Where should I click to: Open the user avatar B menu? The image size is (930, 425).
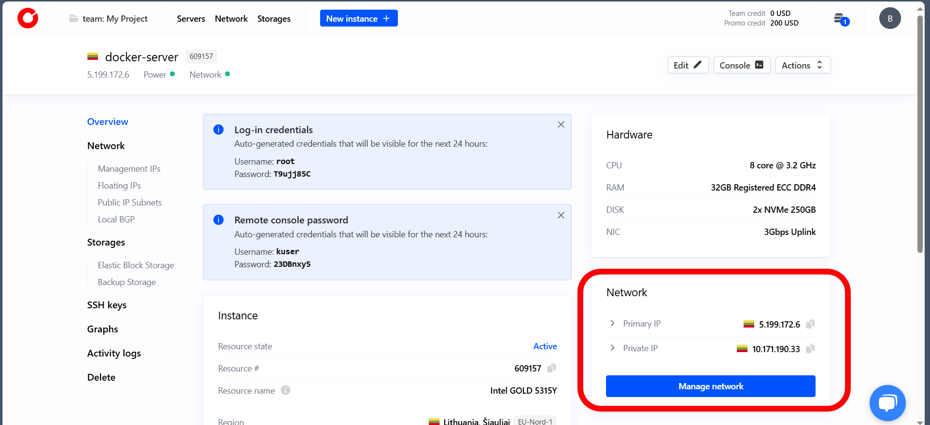click(889, 18)
